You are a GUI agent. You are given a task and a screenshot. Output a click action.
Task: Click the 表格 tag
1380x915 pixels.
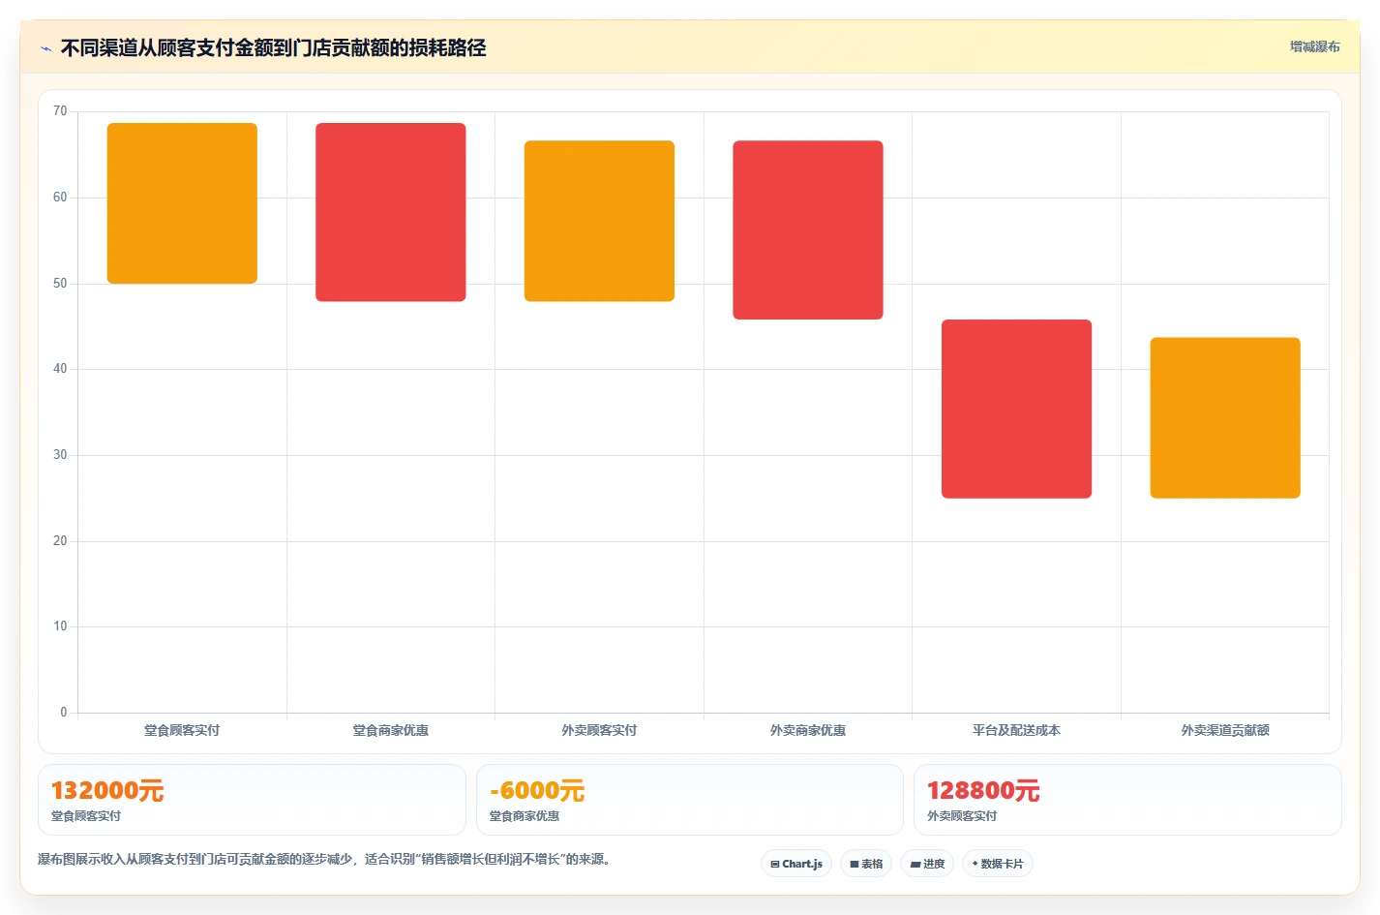point(866,864)
